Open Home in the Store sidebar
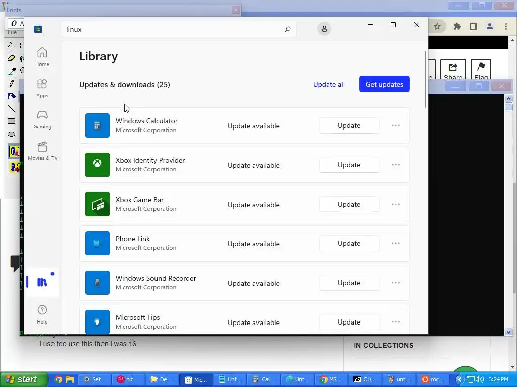This screenshot has height=387, width=517. (42, 57)
